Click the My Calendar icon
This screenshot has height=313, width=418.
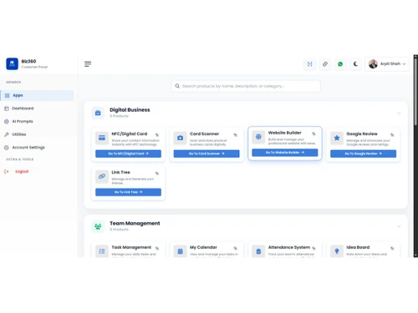(x=181, y=251)
